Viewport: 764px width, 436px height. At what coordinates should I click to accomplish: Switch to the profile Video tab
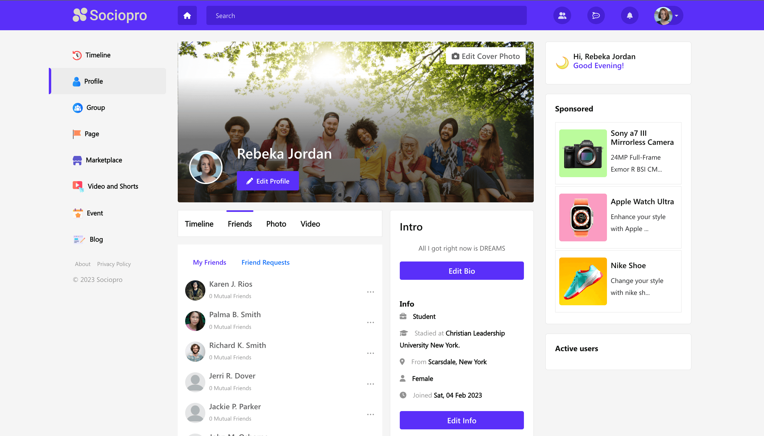point(310,224)
